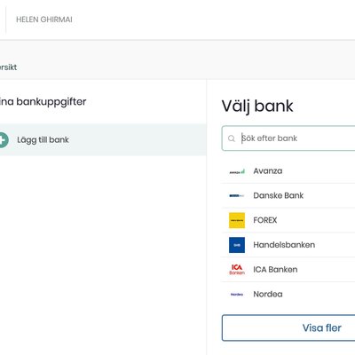The height and width of the screenshot is (355, 355).
Task: Open the overview tab ending in 'rsikt'
Action: [8, 67]
